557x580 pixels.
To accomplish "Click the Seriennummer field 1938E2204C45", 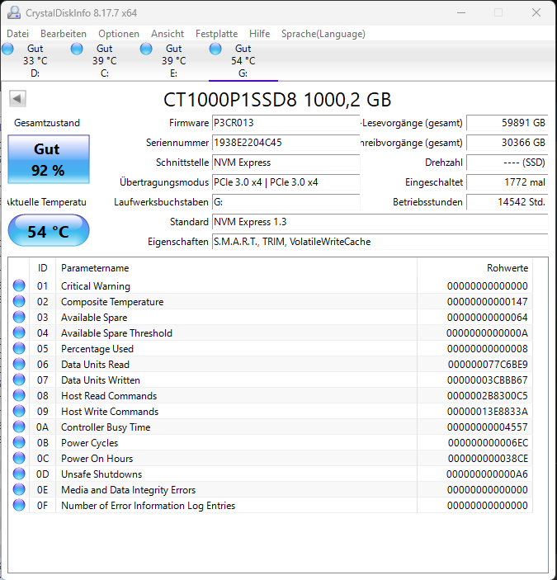I will tap(286, 143).
